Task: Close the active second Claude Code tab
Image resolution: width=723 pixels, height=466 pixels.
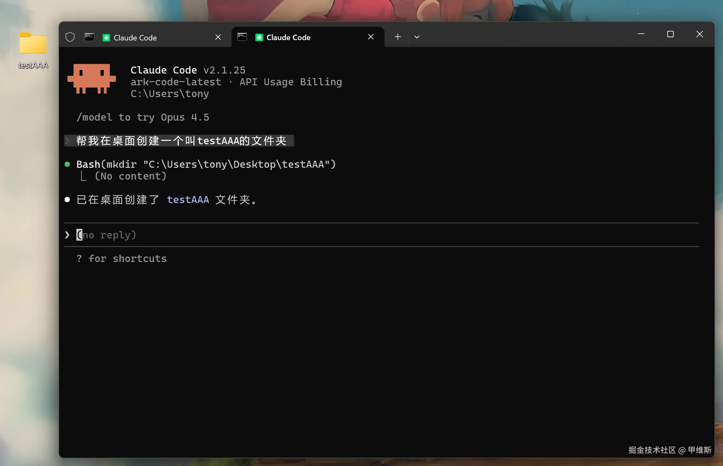Action: [x=371, y=37]
